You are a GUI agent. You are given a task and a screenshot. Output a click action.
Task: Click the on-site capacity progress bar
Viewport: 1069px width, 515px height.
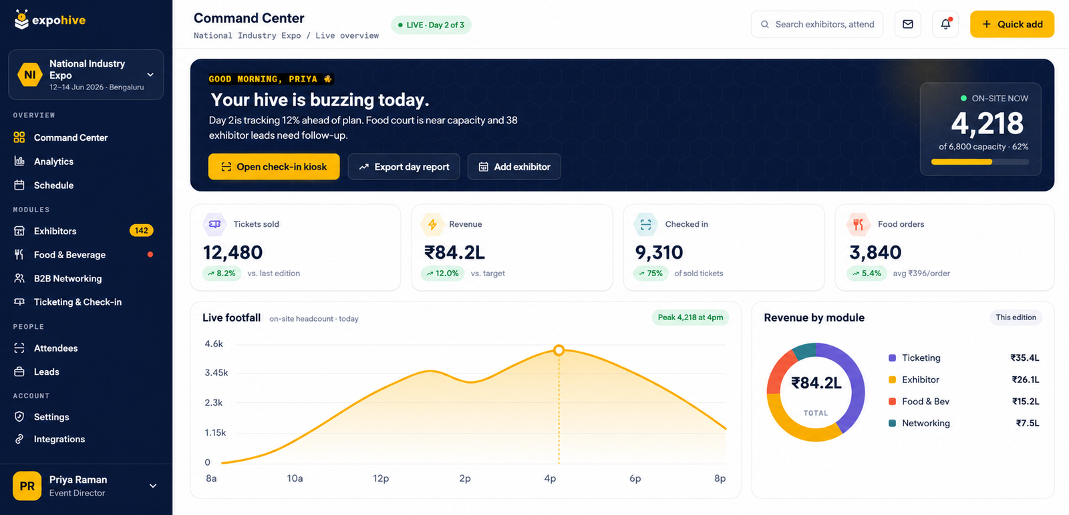tap(980, 161)
